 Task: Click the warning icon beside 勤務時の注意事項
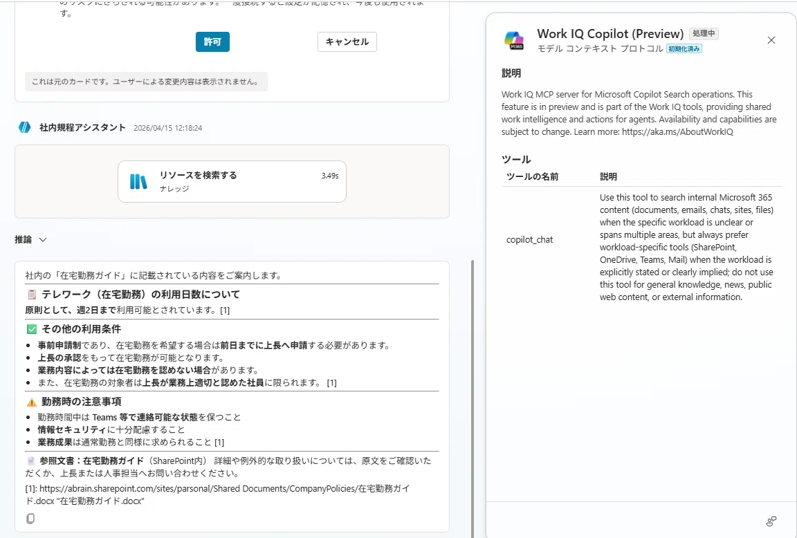(x=32, y=402)
